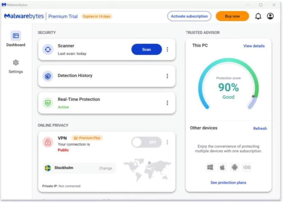The width and height of the screenshot is (288, 204).
Task: Click the crown icon in the Premium Plus badge
Action: click(x=75, y=138)
